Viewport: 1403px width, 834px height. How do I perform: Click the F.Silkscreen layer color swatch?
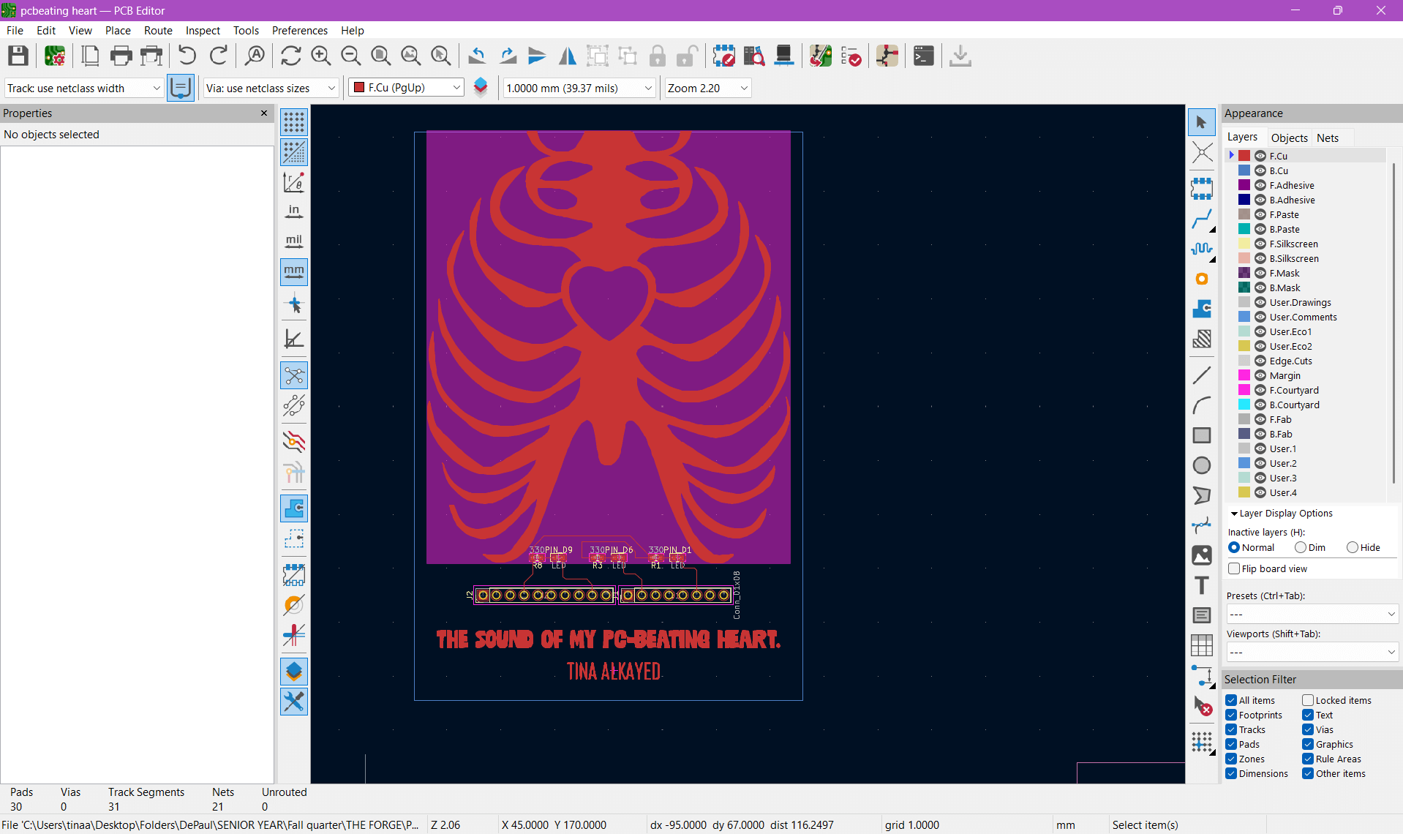[x=1244, y=244]
